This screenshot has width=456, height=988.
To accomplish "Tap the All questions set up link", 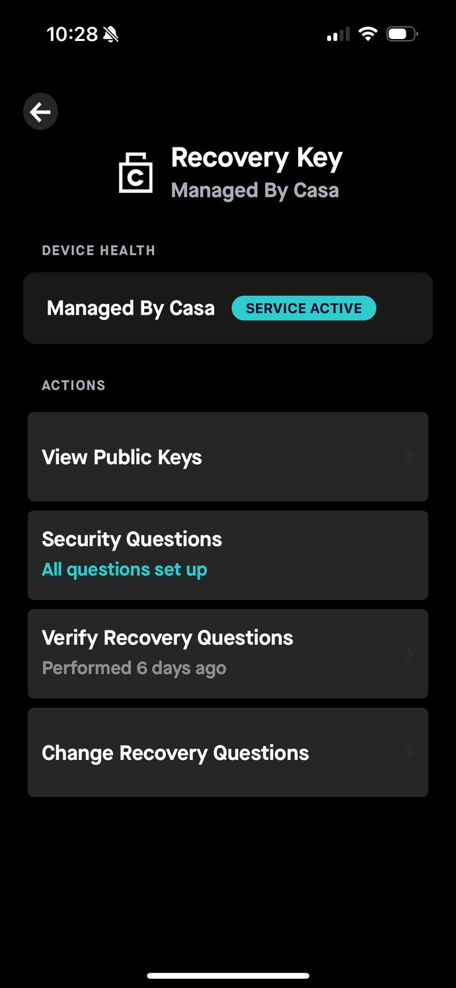I will tap(124, 569).
